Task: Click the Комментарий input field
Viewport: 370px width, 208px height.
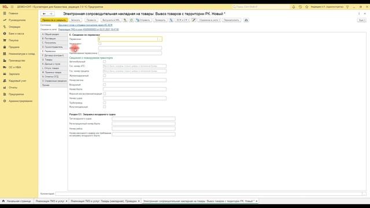Action: 209,194
